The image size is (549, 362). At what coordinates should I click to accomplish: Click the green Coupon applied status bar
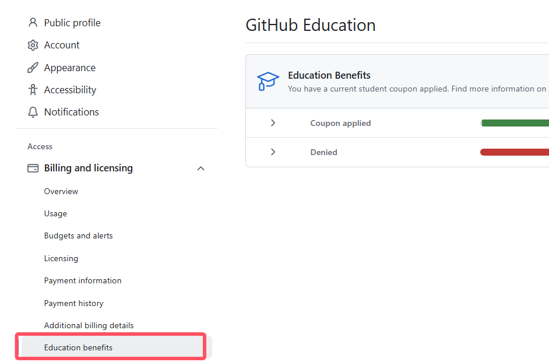515,123
